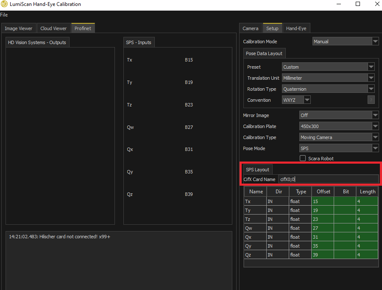382x290 pixels.
Task: Open the Convention WXYZ dropdown
Action: 296,100
